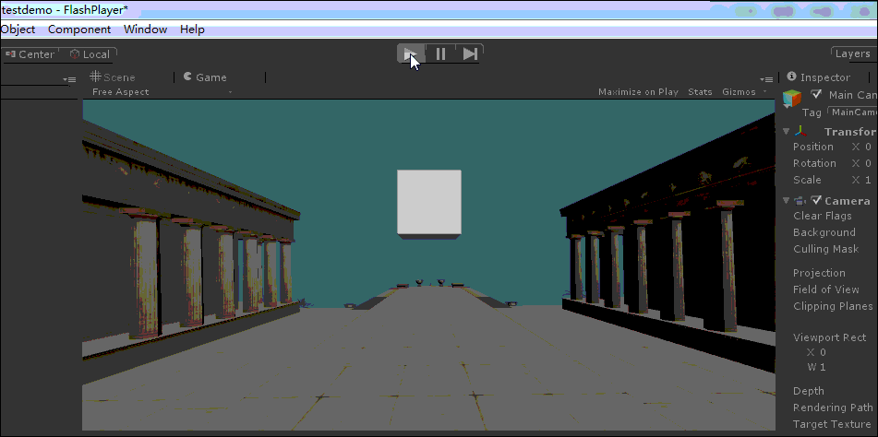Uncheck the Main Camera active checkbox
Screen dimensions: 878x437
(816, 95)
